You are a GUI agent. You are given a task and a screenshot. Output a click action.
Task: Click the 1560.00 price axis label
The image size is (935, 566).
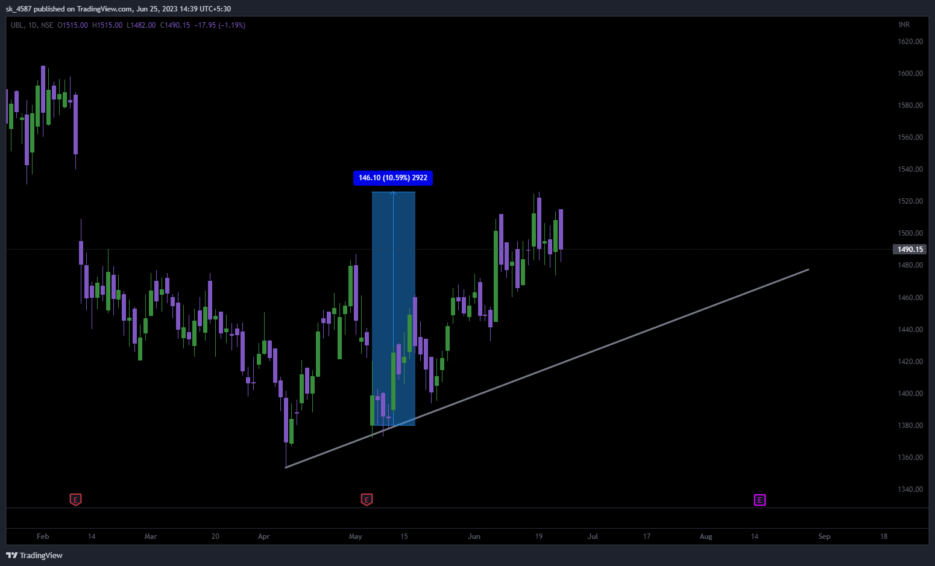point(910,137)
